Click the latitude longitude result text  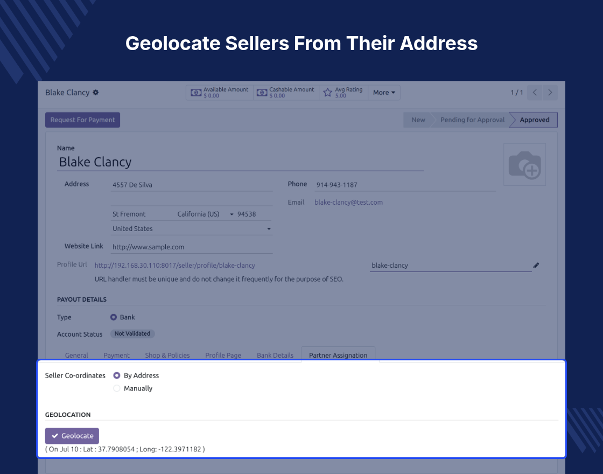[x=125, y=449]
